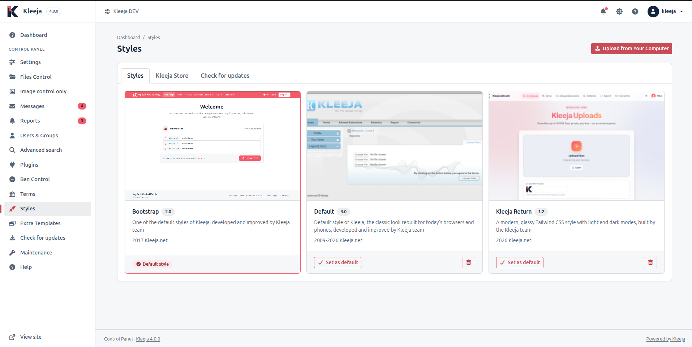Click the Ban Control icon
Screen dimensions: 692x347
click(12, 179)
